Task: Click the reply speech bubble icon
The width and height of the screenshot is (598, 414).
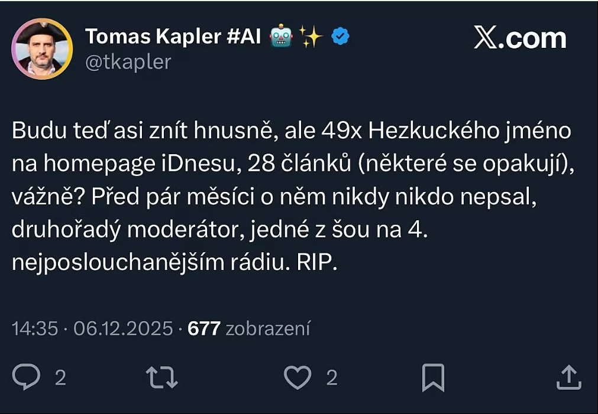Action: [27, 377]
